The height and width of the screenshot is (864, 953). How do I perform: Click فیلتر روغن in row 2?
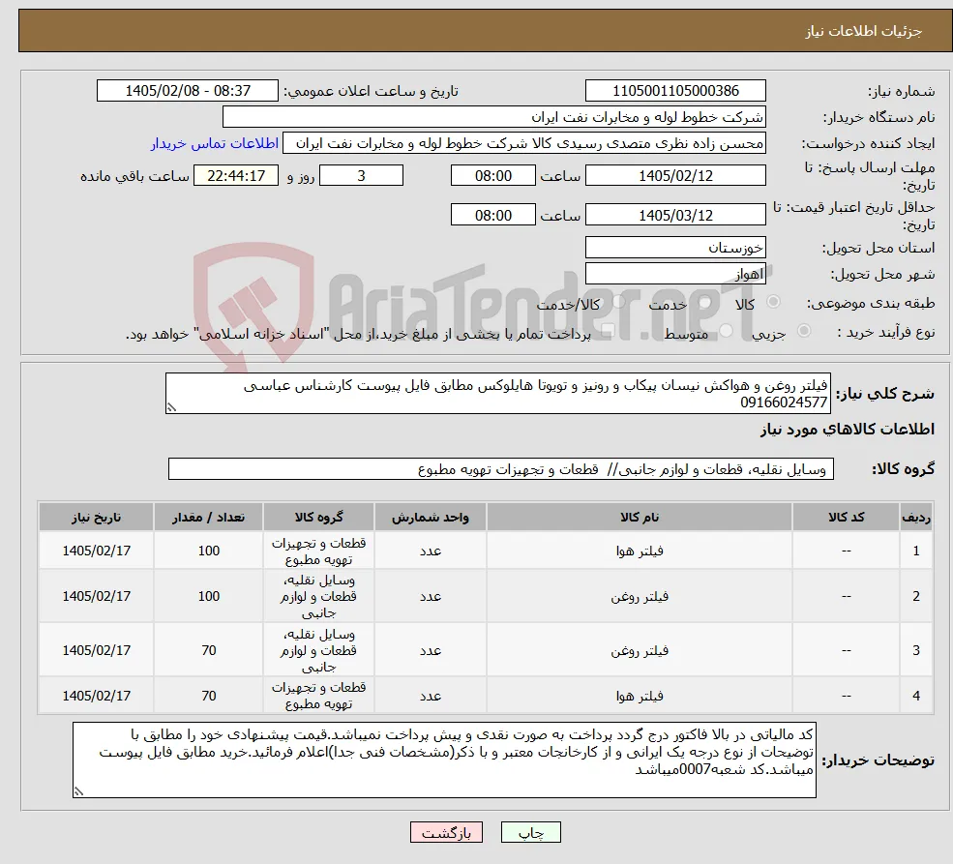pyautogui.click(x=640, y=597)
